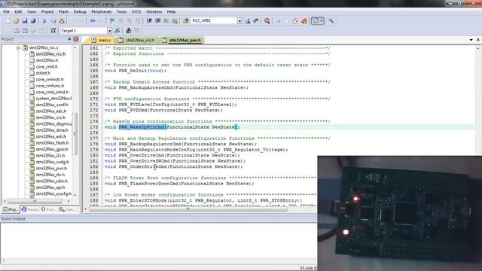The width and height of the screenshot is (482, 271).
Task: Collapse the stm32f4xx_rcc.c tree node
Action: pos(18,48)
